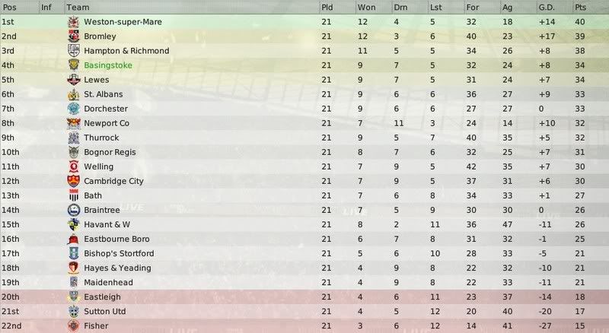Select the St. Albans team link

tap(104, 94)
